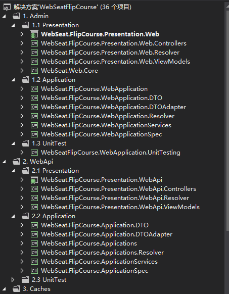Select WebSeatFlipCourse.WebApplication.UnitTesting project

coord(111,153)
